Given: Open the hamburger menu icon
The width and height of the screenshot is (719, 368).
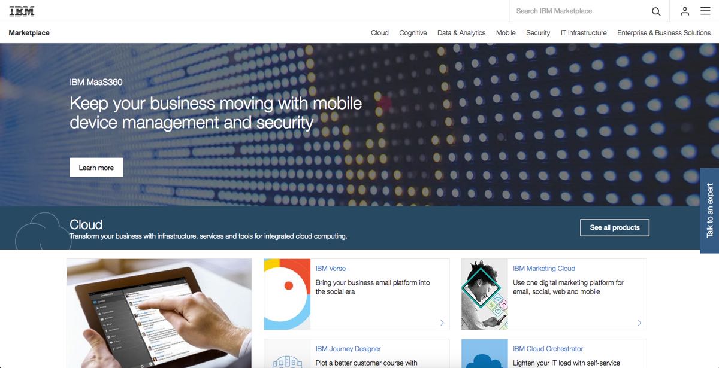Looking at the screenshot, I should click(705, 11).
